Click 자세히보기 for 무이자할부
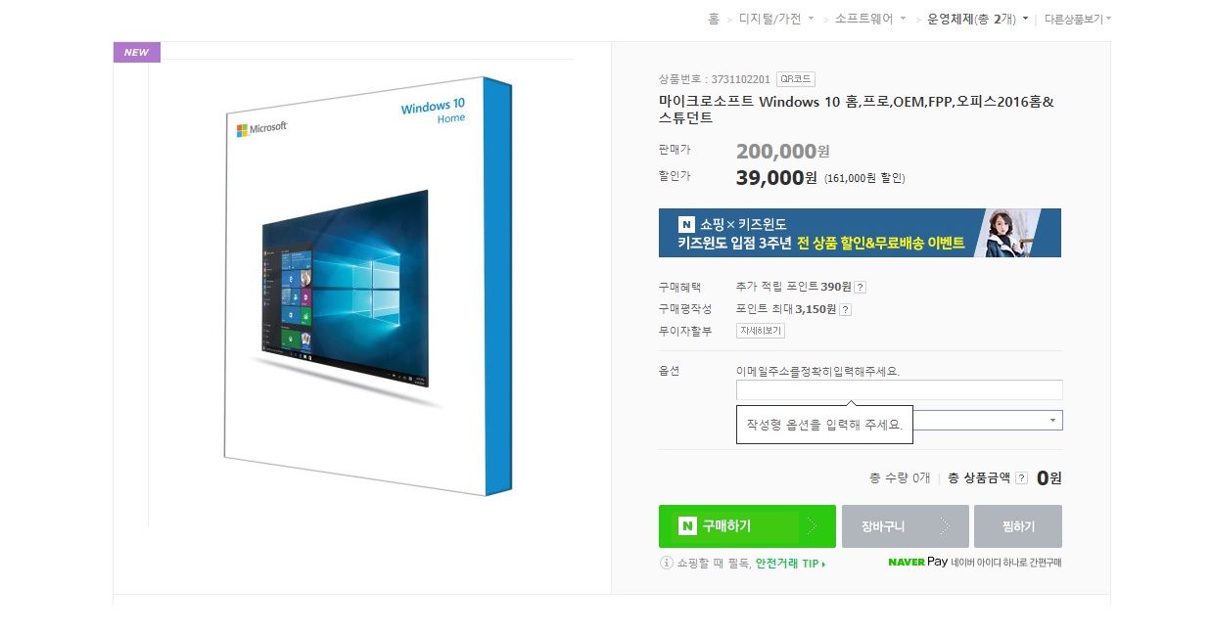The width and height of the screenshot is (1212, 634). [x=761, y=331]
